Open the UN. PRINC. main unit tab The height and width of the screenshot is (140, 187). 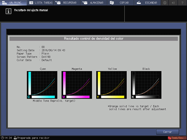pyautogui.click(x=13, y=3)
